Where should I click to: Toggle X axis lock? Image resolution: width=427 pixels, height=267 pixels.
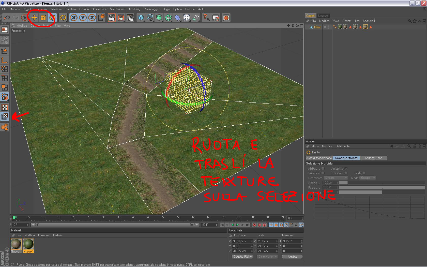tap(74, 18)
